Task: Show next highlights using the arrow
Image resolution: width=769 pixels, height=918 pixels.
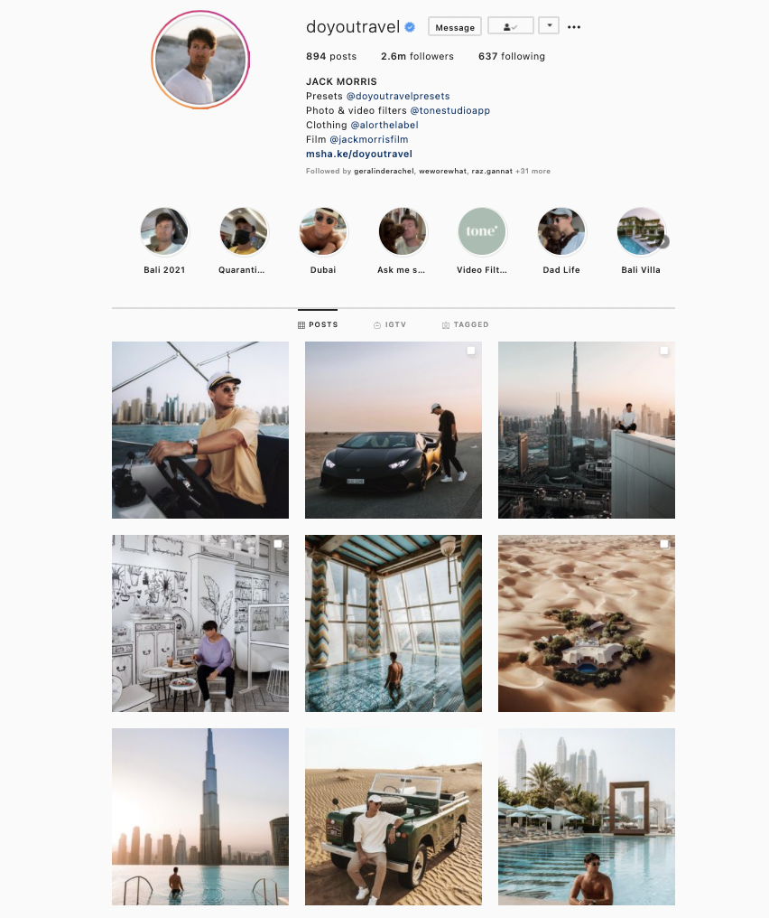Action: click(x=663, y=241)
